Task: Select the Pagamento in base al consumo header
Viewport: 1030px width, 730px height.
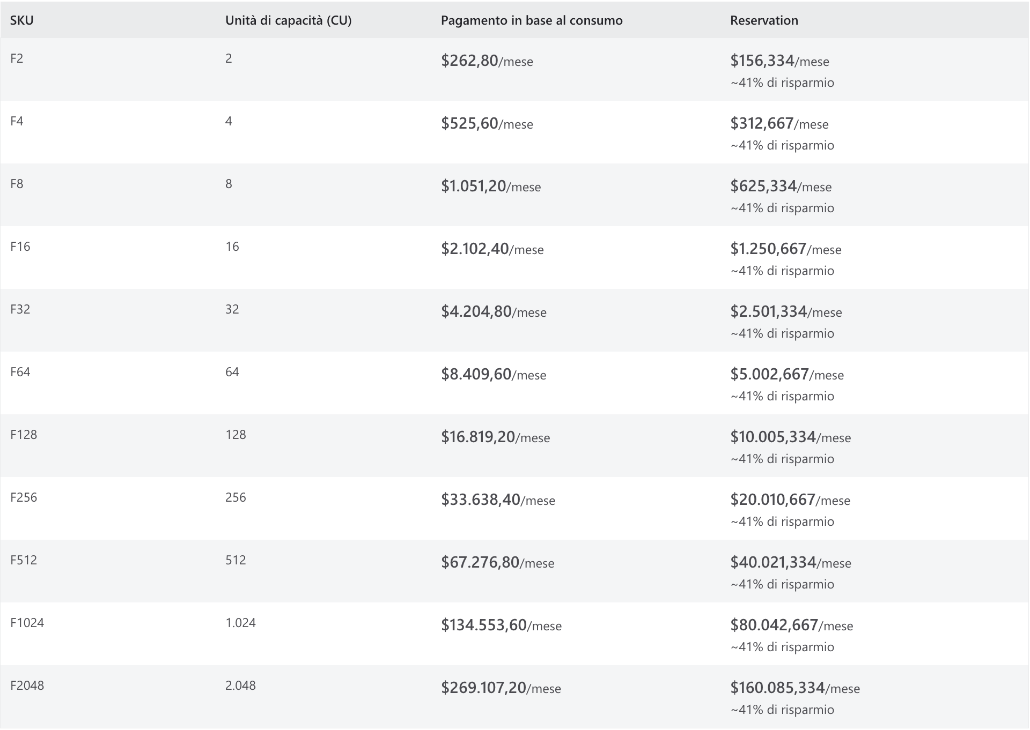Action: tap(532, 20)
